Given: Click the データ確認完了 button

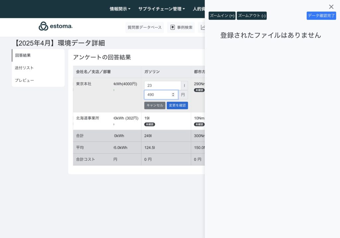Looking at the screenshot, I should click(x=321, y=16).
